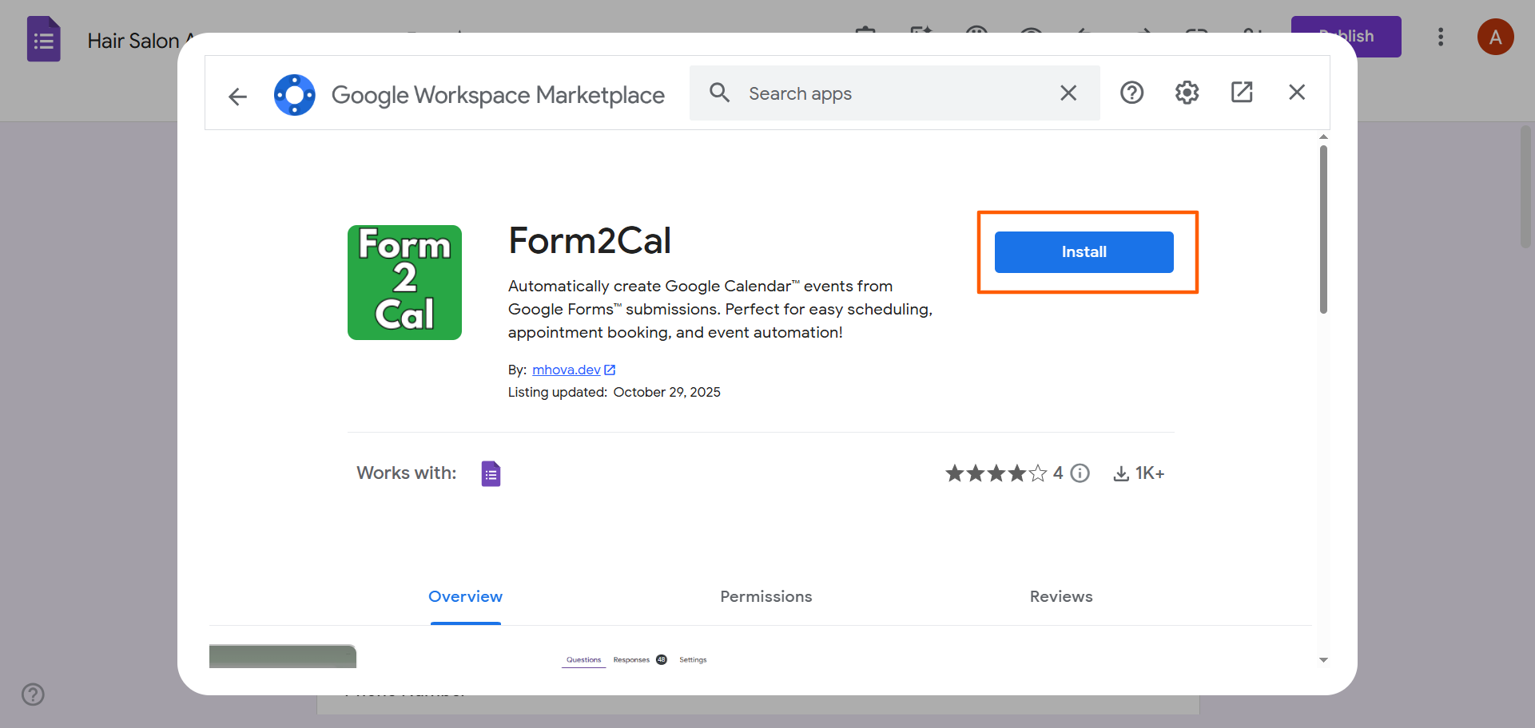Switch to the Permissions tab
This screenshot has height=728, width=1535.
(765, 596)
